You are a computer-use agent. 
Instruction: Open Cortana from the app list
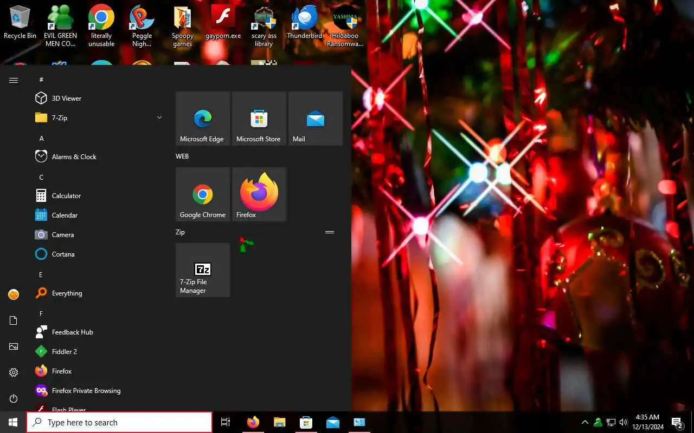point(98,254)
